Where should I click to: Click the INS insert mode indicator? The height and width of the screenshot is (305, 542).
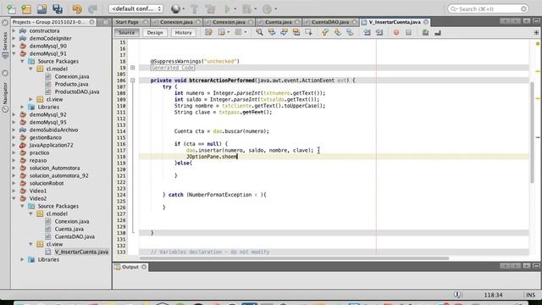(x=531, y=295)
